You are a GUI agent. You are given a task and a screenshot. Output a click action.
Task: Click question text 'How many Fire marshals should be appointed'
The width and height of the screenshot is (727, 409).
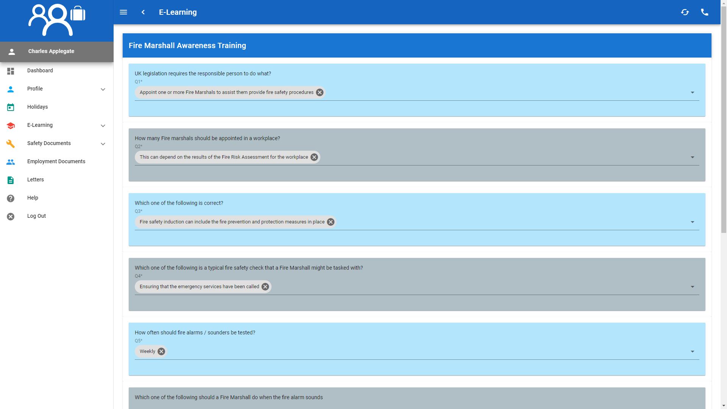point(207,138)
